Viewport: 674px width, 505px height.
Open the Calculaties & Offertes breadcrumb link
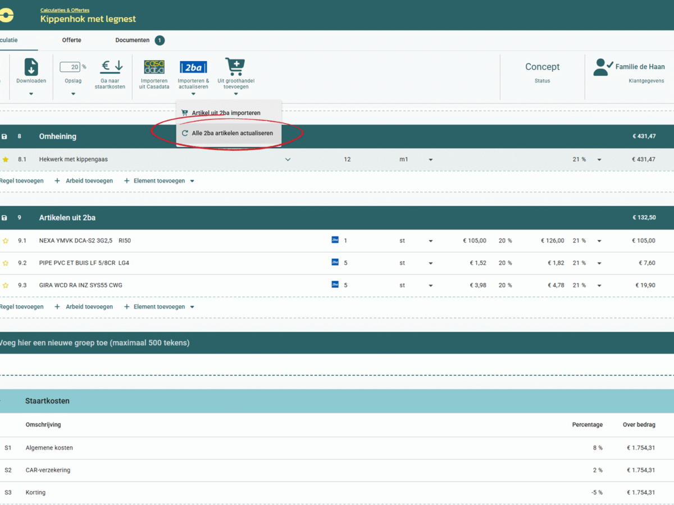click(x=65, y=10)
